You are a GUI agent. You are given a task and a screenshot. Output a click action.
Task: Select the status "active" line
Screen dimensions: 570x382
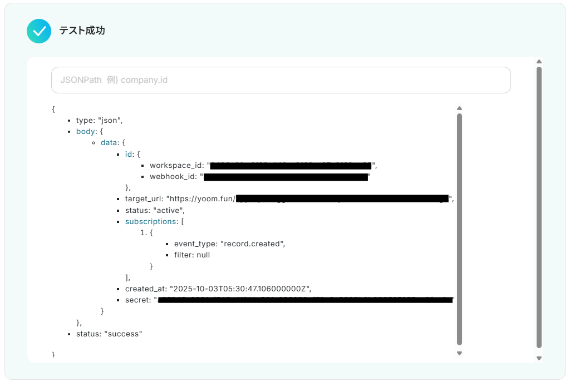[x=154, y=210]
